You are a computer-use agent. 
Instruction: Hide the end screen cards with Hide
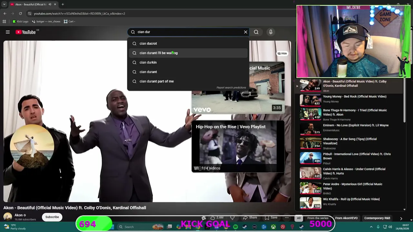tap(282, 53)
